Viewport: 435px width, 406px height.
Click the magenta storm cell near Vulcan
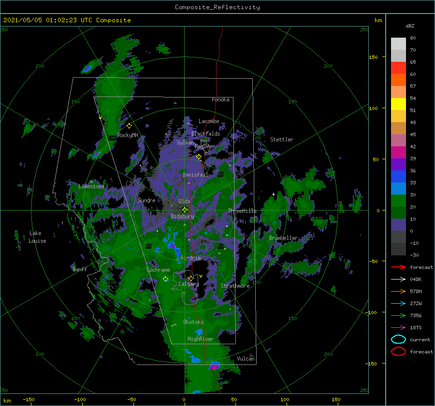point(214,365)
